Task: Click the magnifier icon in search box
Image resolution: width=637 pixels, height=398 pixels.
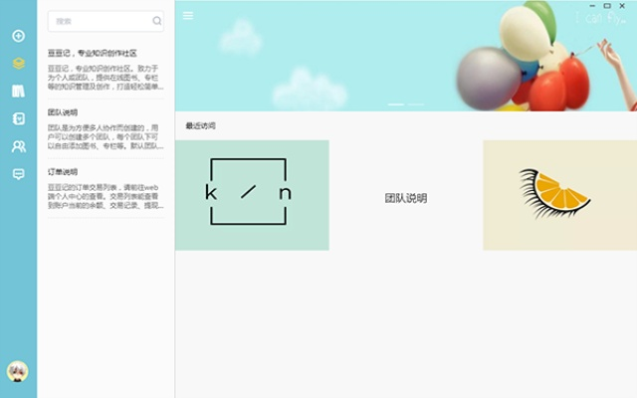Action: point(156,21)
